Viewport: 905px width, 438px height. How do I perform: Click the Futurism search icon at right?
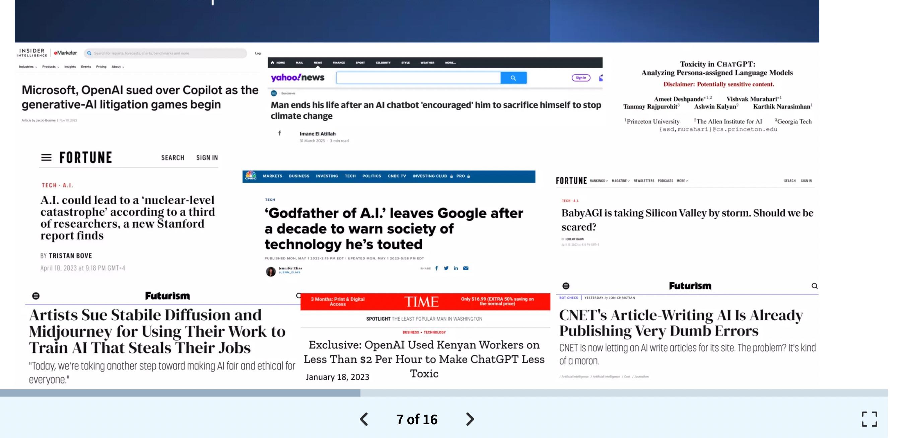point(814,286)
